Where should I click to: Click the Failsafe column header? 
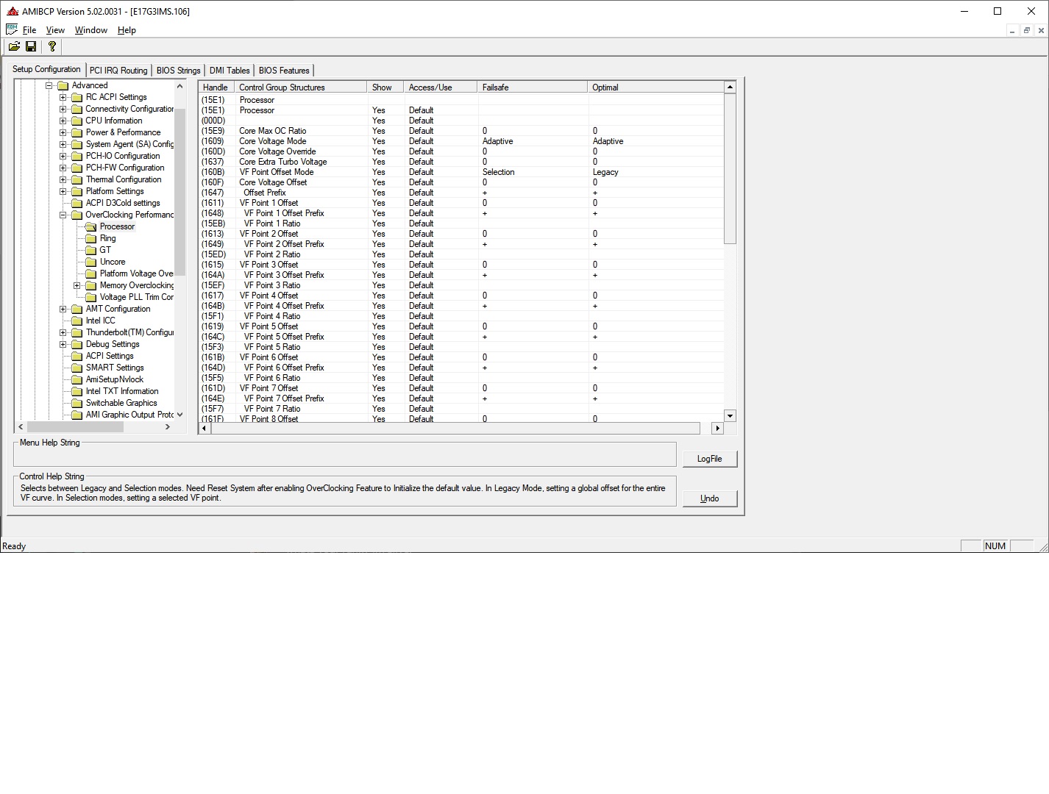[533, 87]
